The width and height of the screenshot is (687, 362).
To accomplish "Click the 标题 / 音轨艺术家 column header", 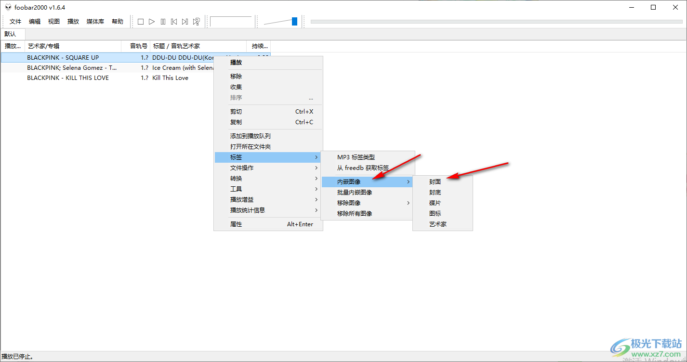I will coord(198,46).
